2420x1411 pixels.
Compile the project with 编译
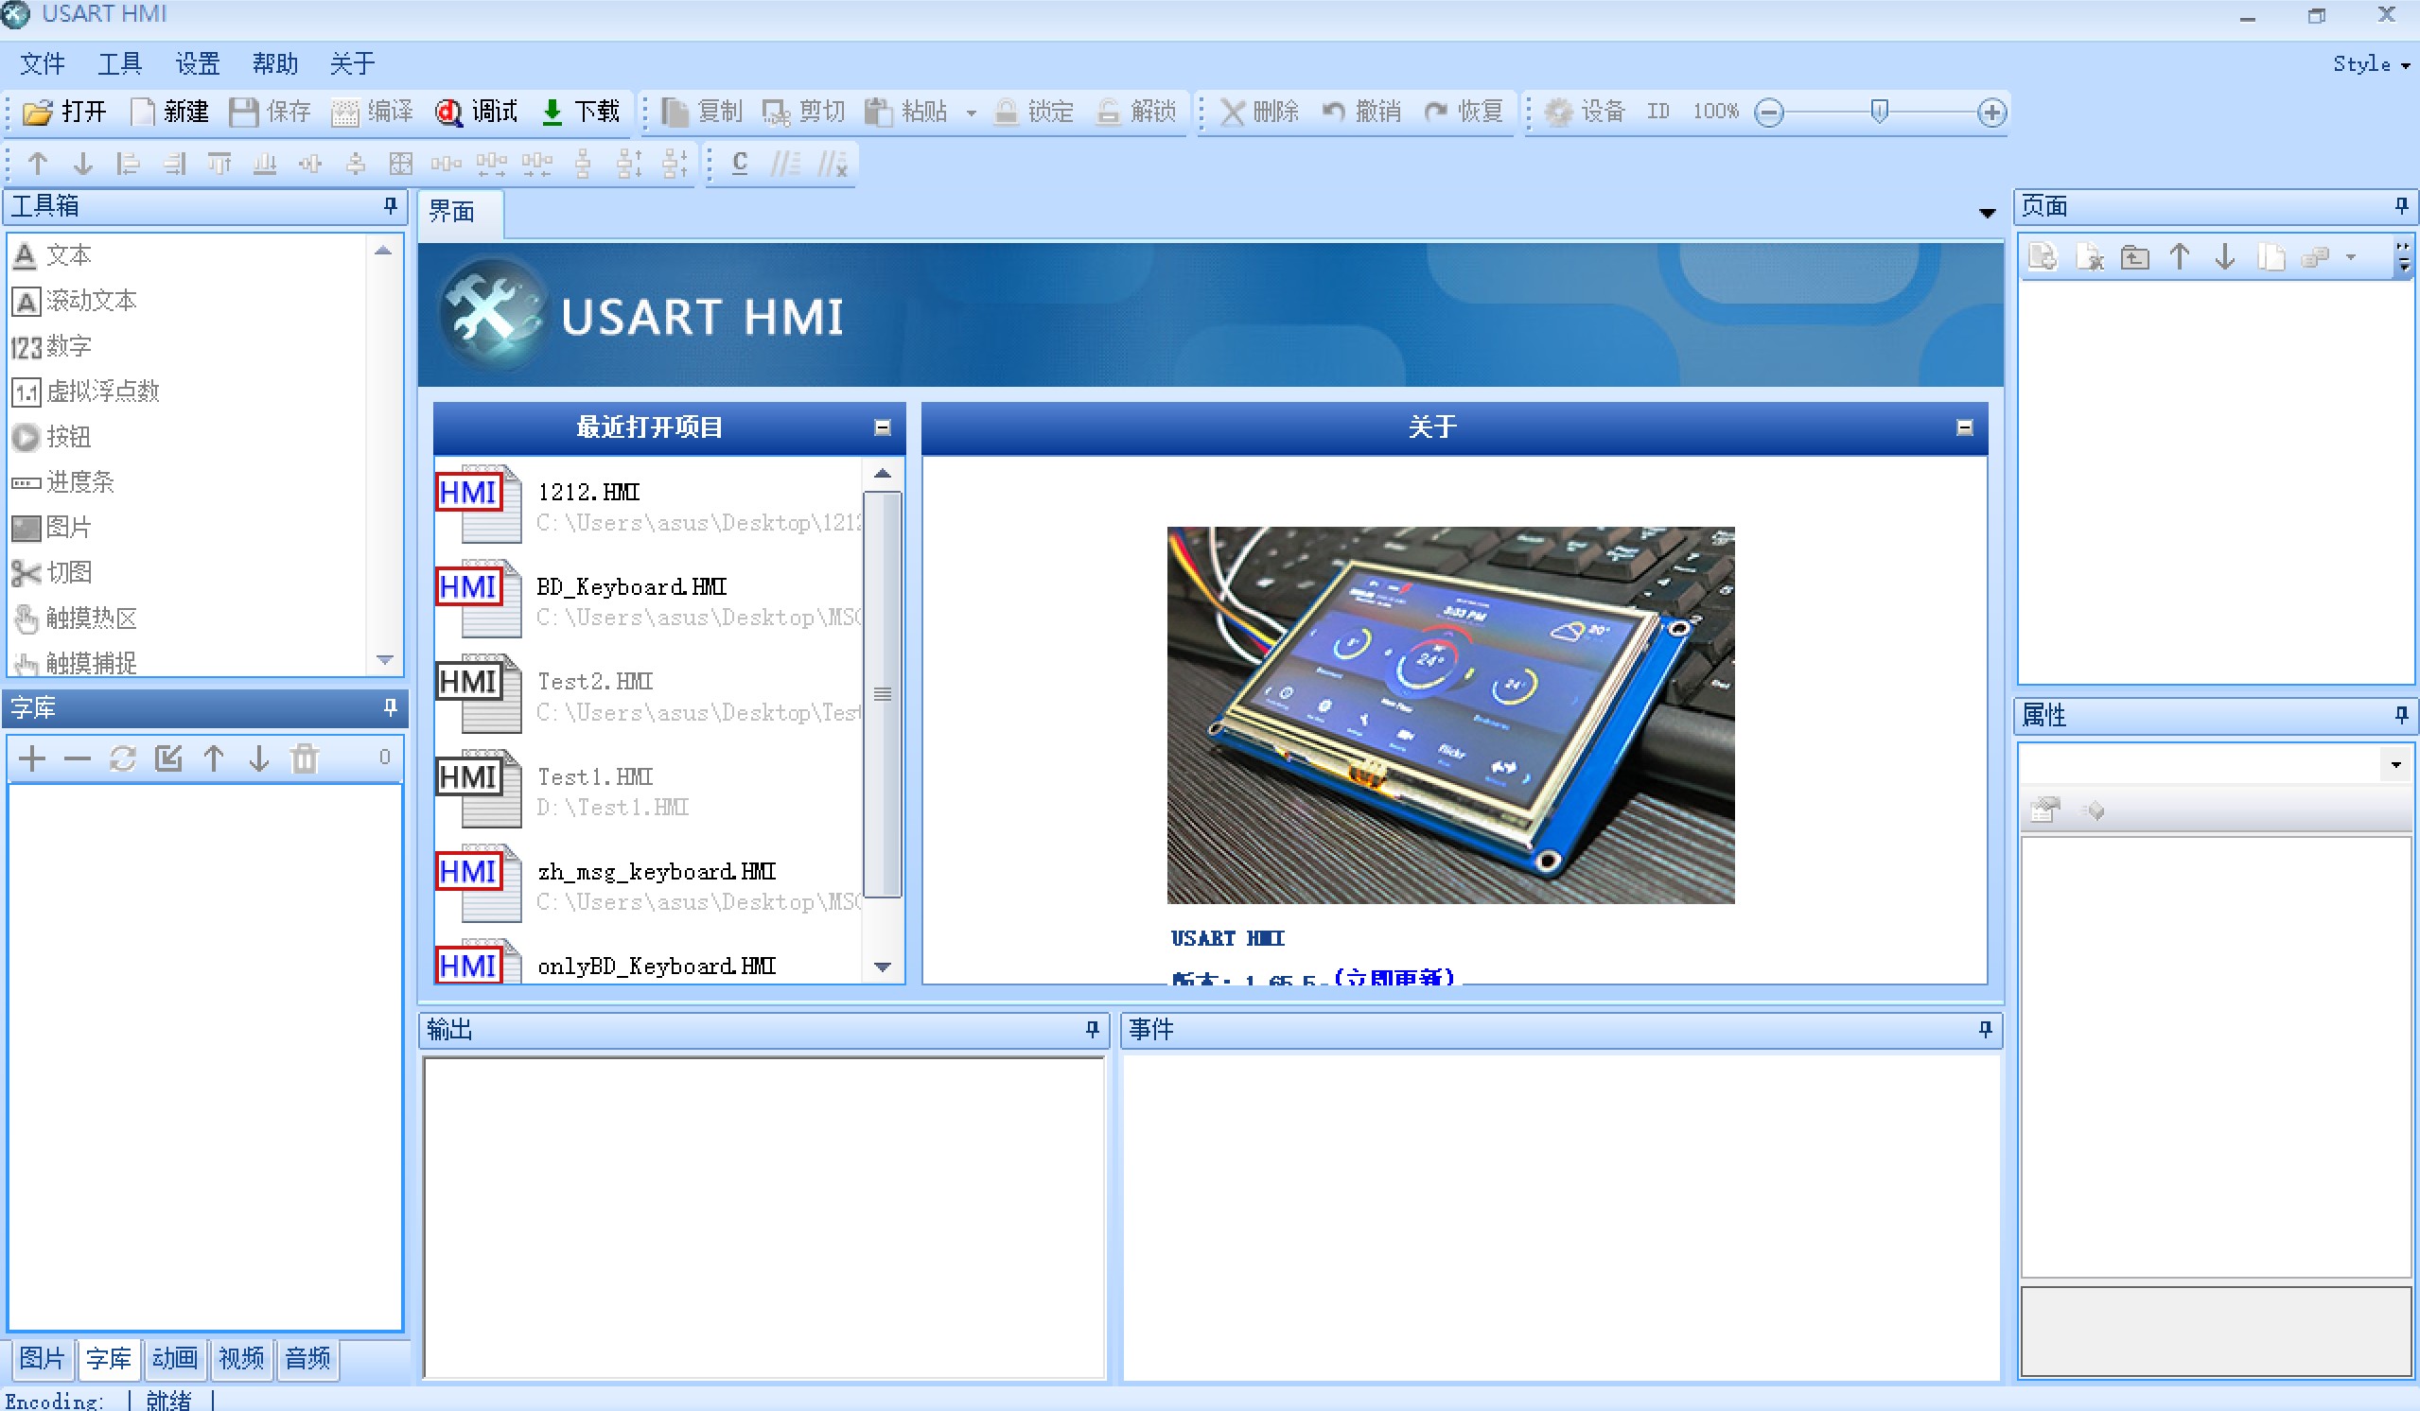click(x=372, y=112)
